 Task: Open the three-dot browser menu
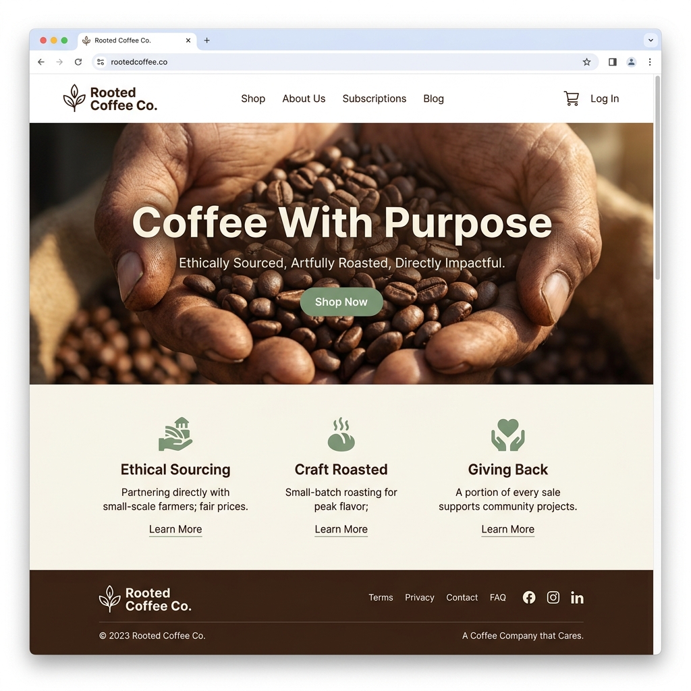pos(650,62)
